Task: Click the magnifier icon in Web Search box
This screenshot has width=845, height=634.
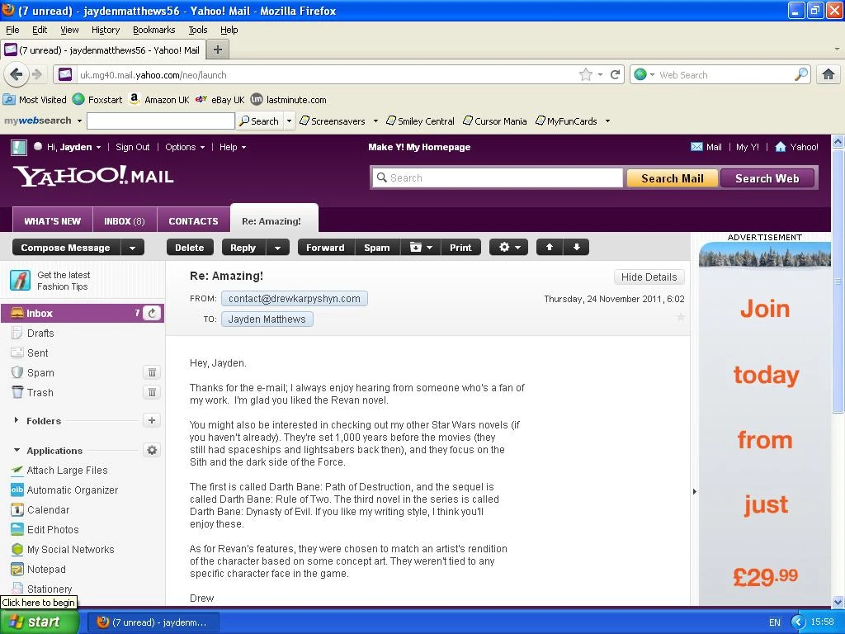Action: click(x=800, y=74)
